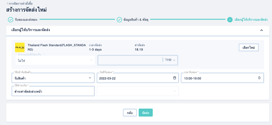
Task: Open the THB currency dropdown
Action: click(170, 60)
